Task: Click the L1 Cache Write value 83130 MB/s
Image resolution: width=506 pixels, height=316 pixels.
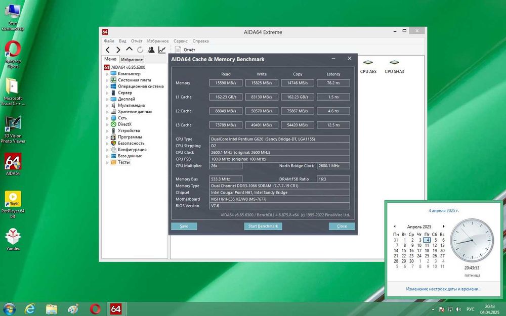Action: [x=262, y=97]
